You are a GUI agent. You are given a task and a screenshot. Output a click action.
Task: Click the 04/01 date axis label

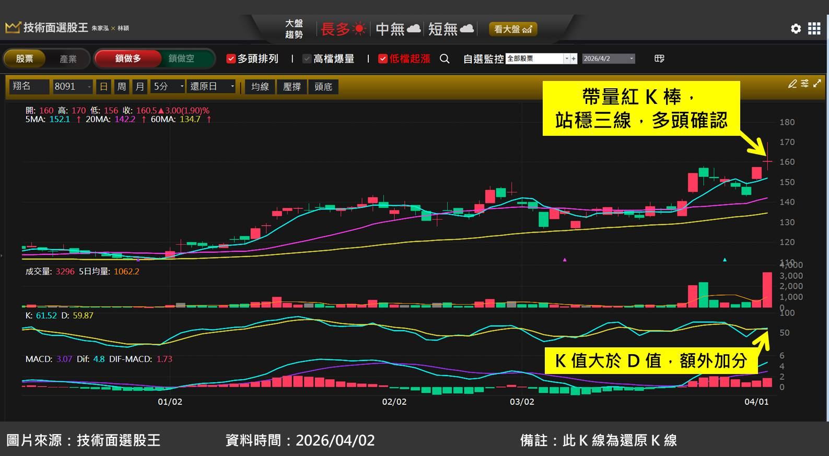[x=756, y=402]
